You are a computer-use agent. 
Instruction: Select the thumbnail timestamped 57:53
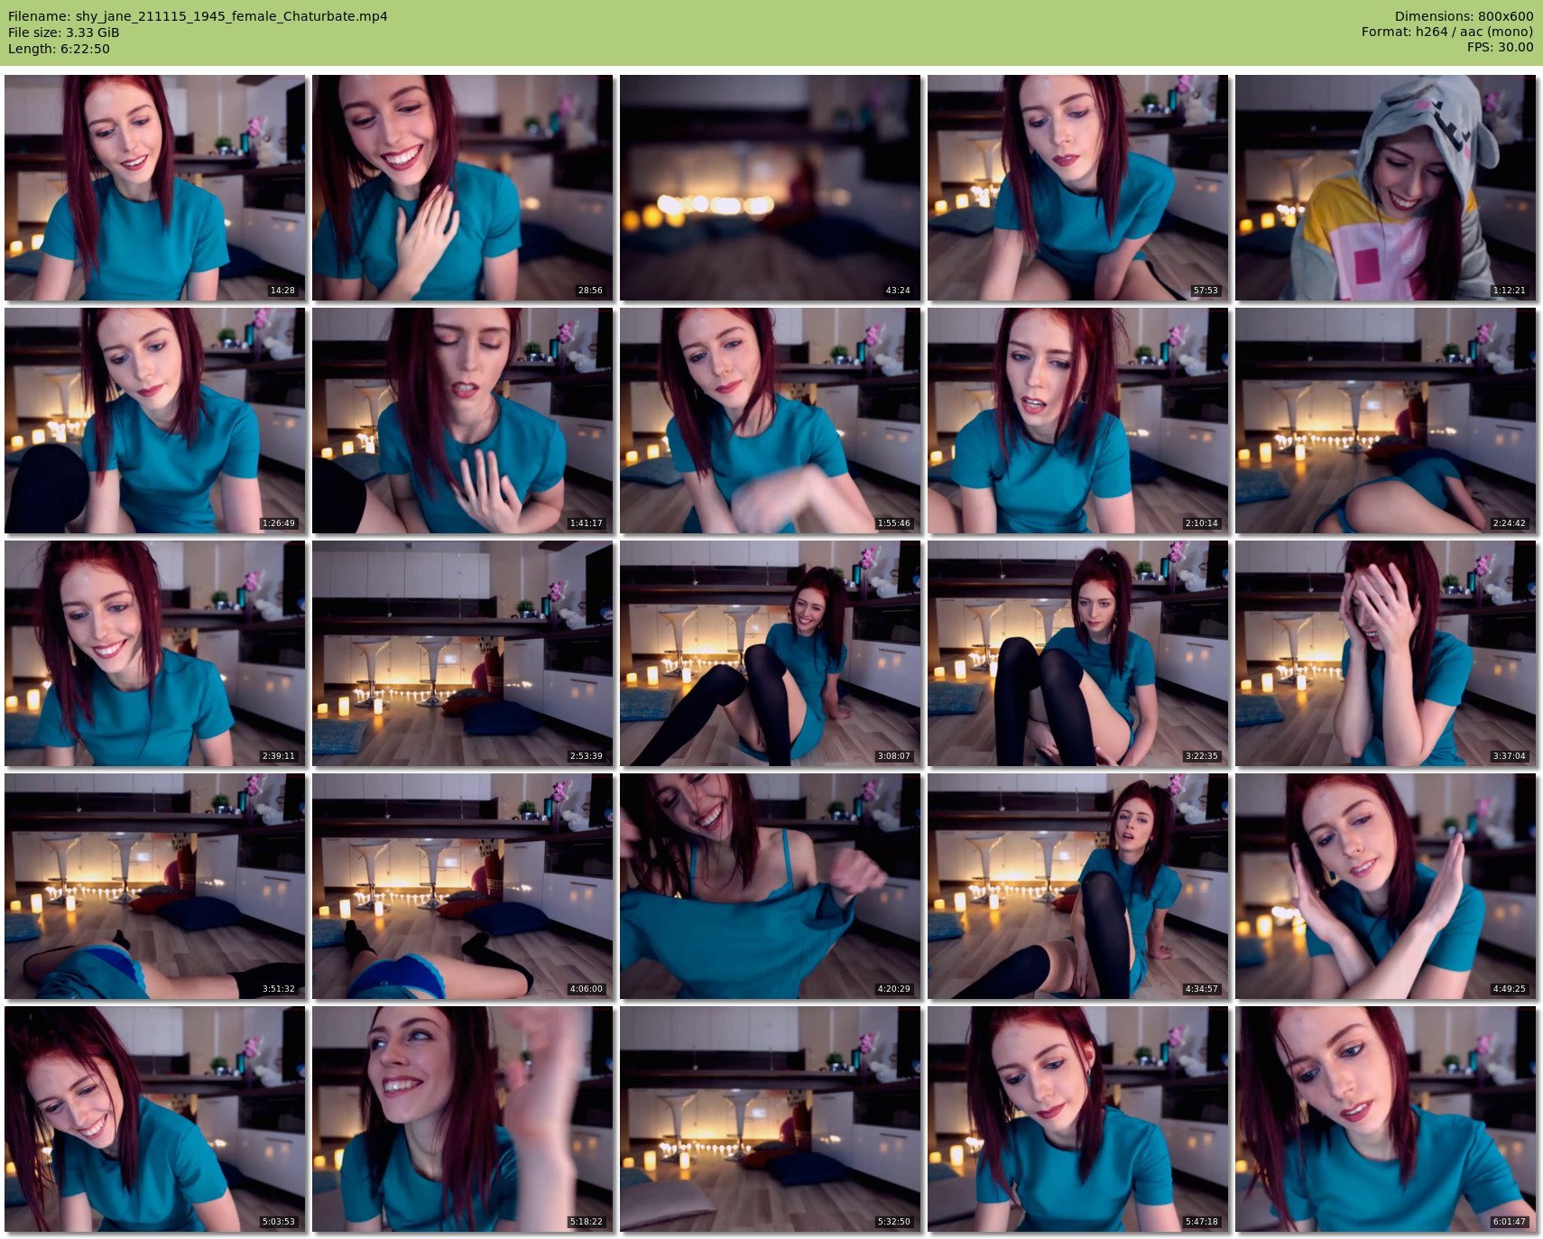[x=1077, y=188]
